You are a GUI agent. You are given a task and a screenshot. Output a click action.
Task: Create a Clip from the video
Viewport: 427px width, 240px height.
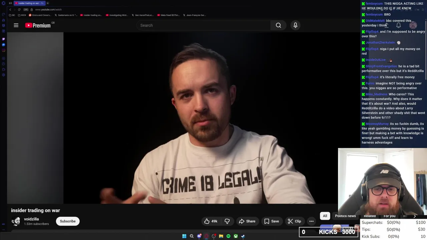(x=295, y=221)
